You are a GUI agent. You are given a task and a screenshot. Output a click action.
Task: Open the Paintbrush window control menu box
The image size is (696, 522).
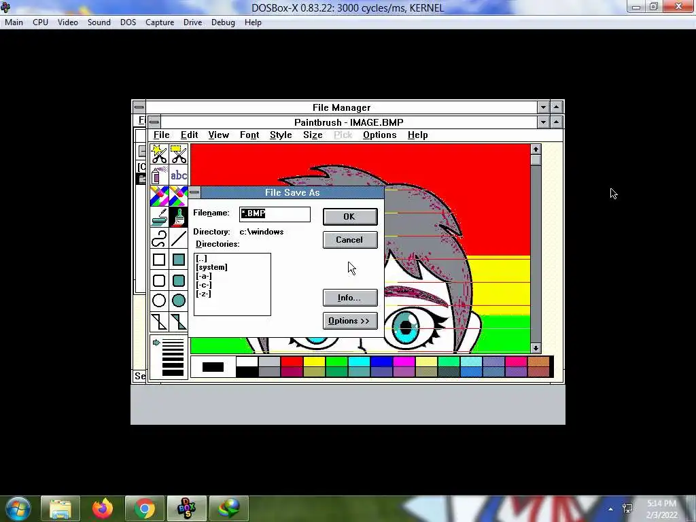154,122
